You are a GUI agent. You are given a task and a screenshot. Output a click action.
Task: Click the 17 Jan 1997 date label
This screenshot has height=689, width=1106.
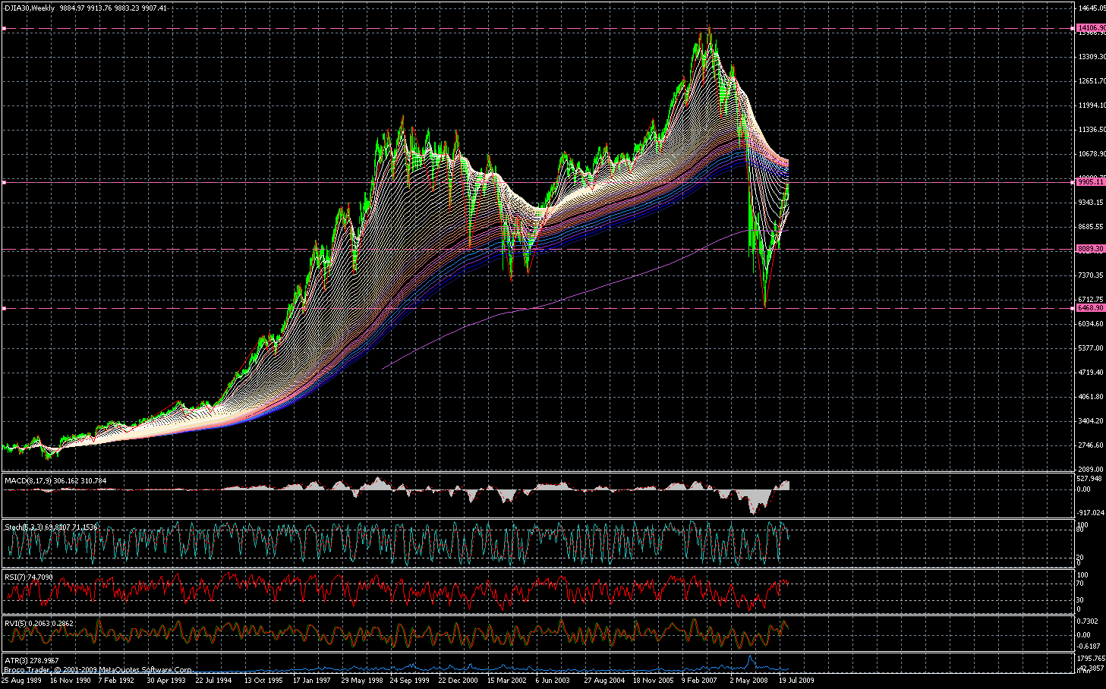[x=311, y=681]
